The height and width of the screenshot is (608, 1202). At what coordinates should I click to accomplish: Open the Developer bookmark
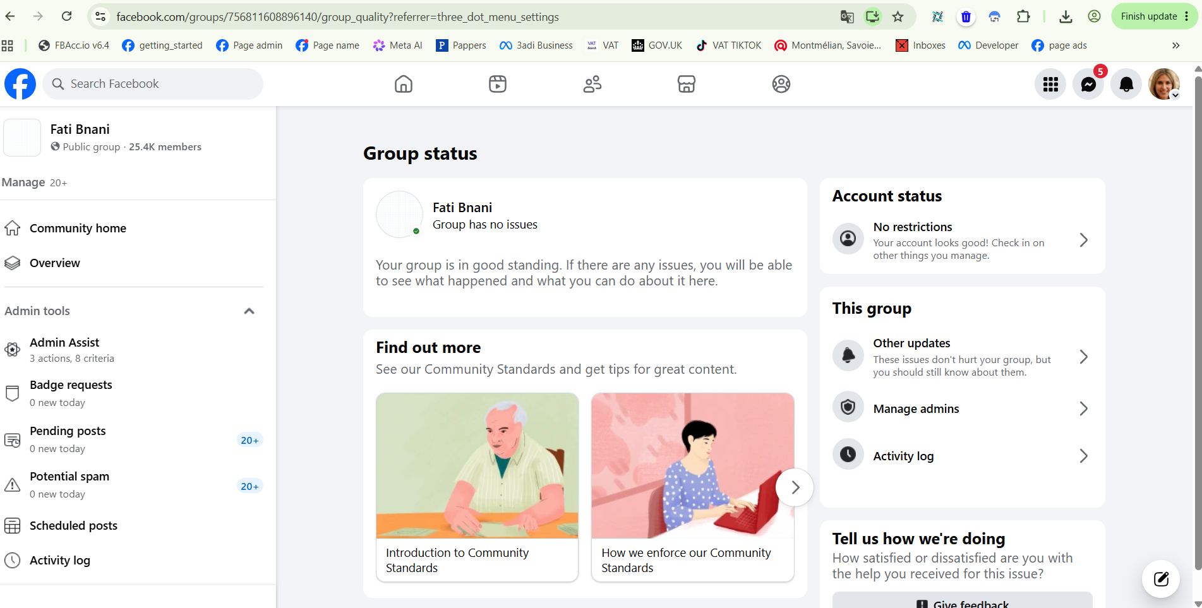pyautogui.click(x=988, y=45)
